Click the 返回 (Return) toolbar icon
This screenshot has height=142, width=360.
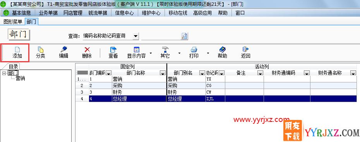[245, 49]
